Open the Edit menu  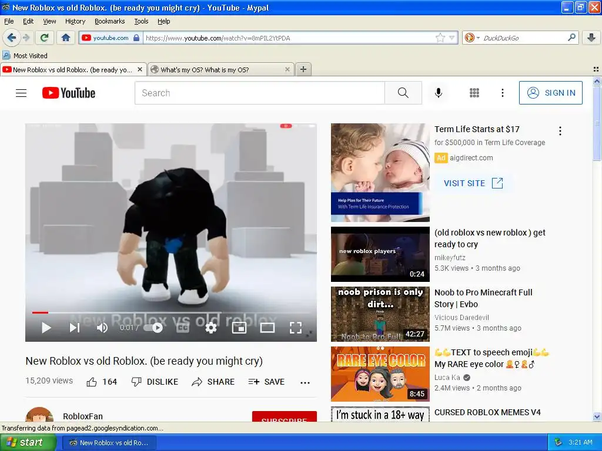click(x=28, y=21)
